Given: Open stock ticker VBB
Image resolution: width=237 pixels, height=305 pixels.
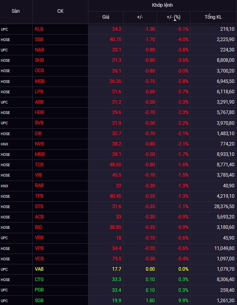Looking at the screenshot, I should pos(39,238).
